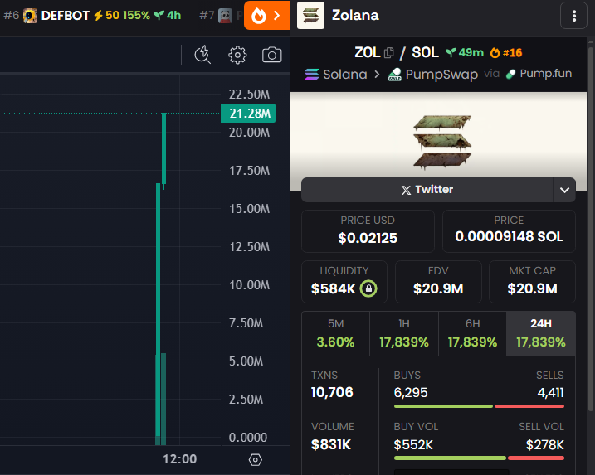The width and height of the screenshot is (595, 475).
Task: Select the 5M timeframe tab
Action: [x=335, y=334]
